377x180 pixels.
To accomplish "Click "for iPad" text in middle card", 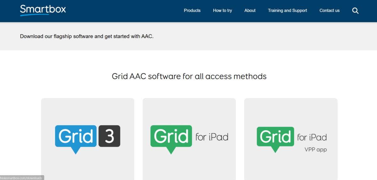I will [212, 137].
